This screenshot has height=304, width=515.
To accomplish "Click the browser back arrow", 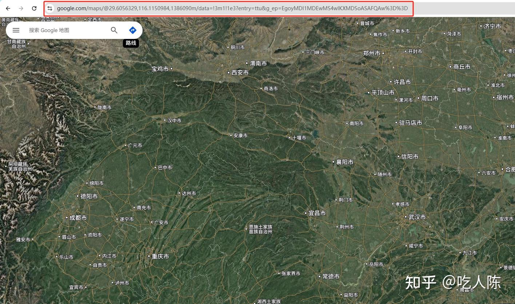I will [x=8, y=8].
